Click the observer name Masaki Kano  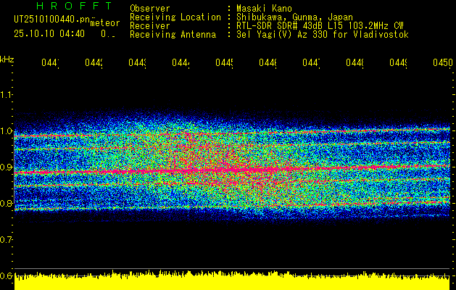(x=264, y=9)
